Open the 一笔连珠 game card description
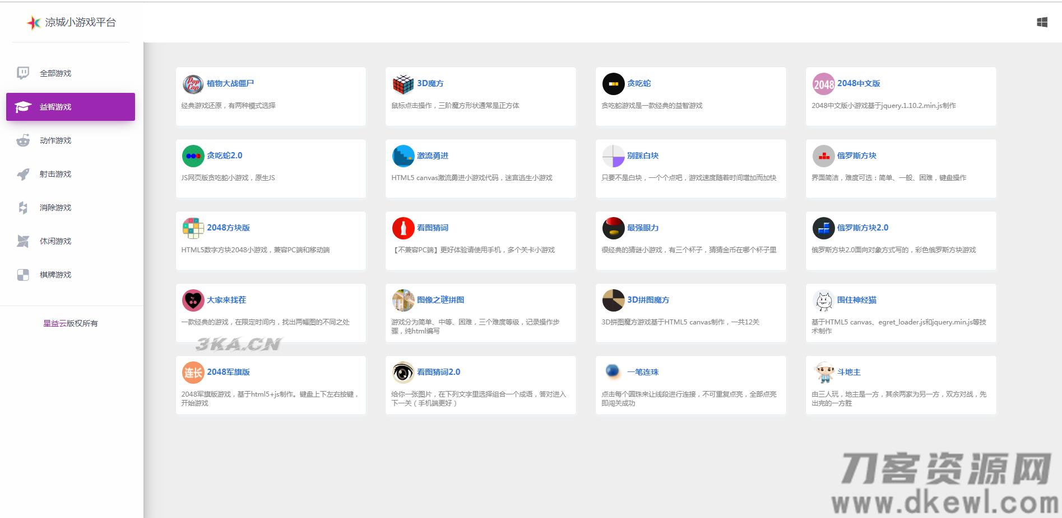Image resolution: width=1062 pixels, height=518 pixels. tap(688, 398)
